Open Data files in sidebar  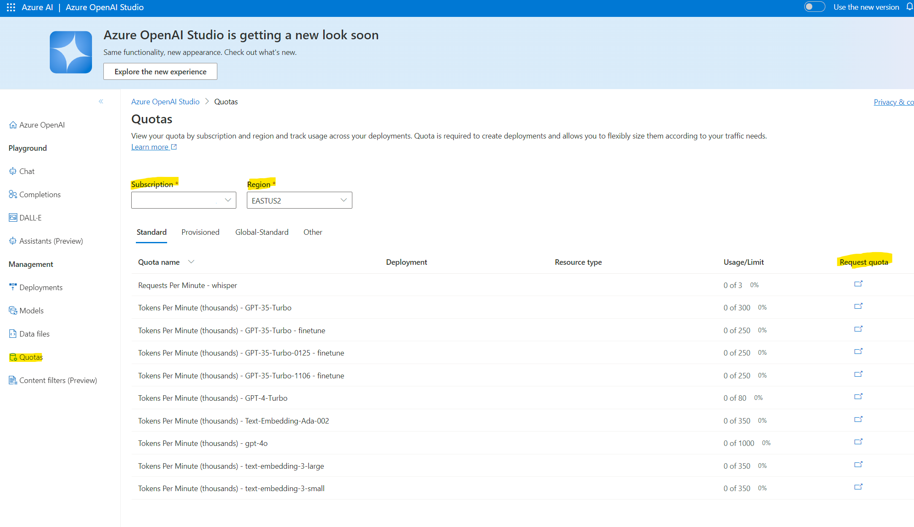(29, 334)
